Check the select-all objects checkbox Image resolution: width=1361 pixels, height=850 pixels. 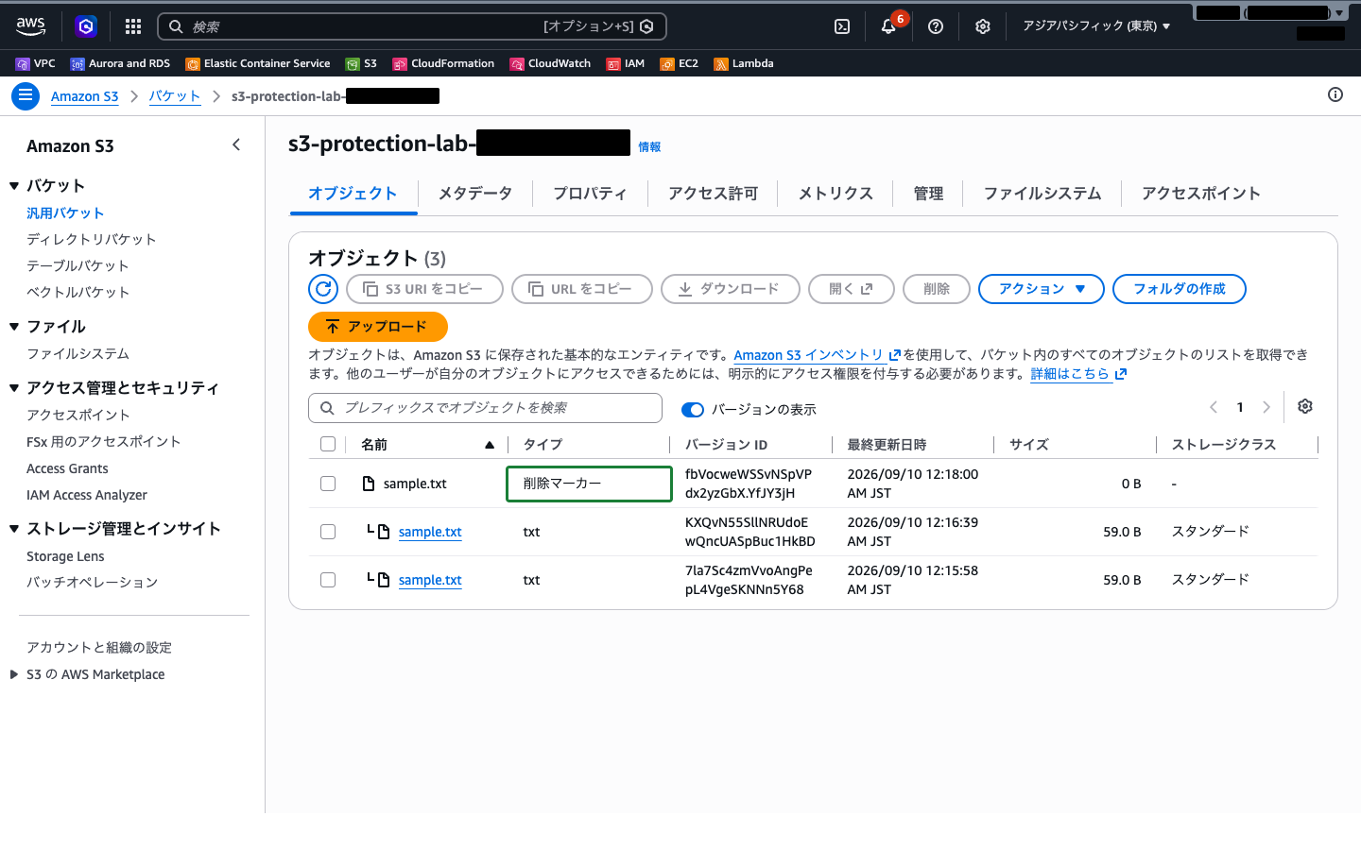[x=328, y=444]
